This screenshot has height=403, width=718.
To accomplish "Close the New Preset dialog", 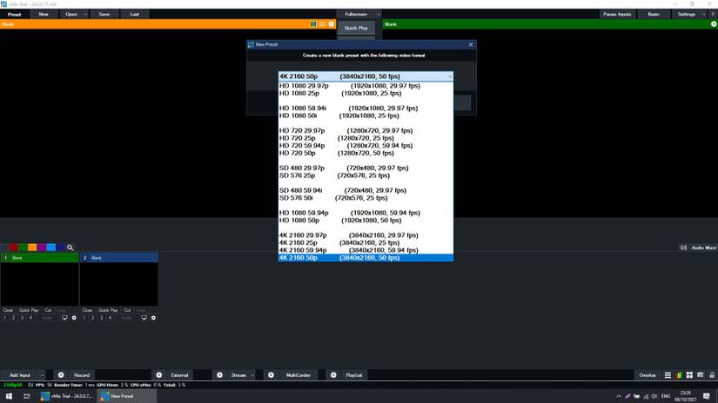I will pyautogui.click(x=471, y=44).
